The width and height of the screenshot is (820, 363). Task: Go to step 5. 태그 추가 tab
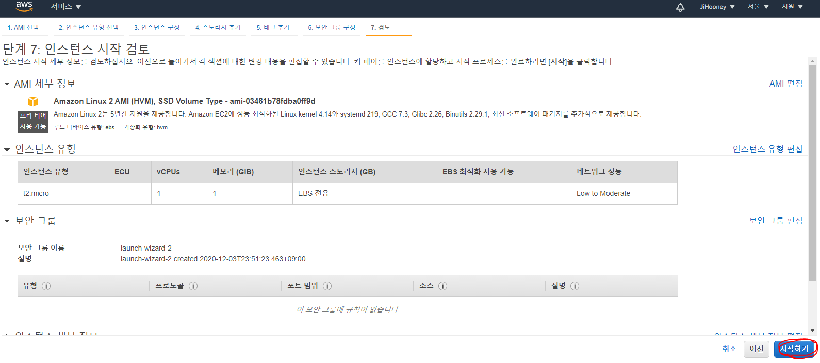click(x=273, y=28)
